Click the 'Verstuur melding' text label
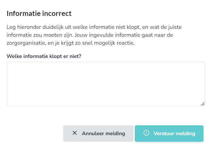Viewport: 211px width, 146px height. tap(174, 134)
